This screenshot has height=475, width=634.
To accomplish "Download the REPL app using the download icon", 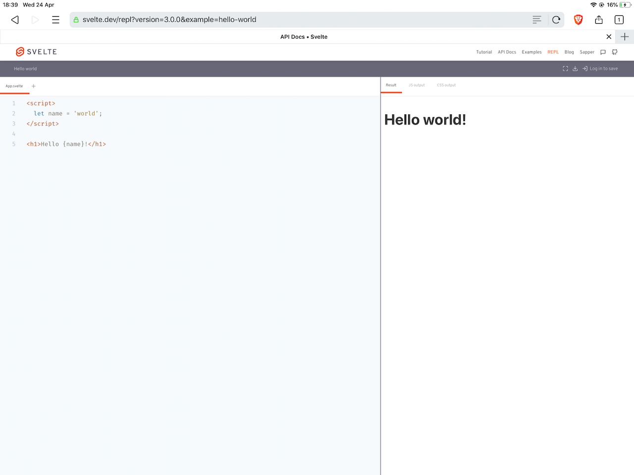I will (x=575, y=68).
